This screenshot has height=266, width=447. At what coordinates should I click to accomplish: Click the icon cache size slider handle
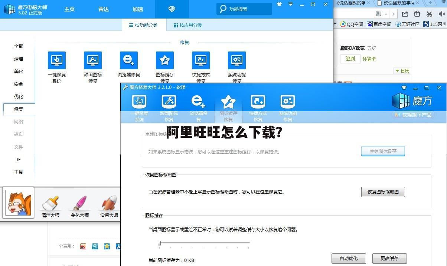click(x=159, y=243)
